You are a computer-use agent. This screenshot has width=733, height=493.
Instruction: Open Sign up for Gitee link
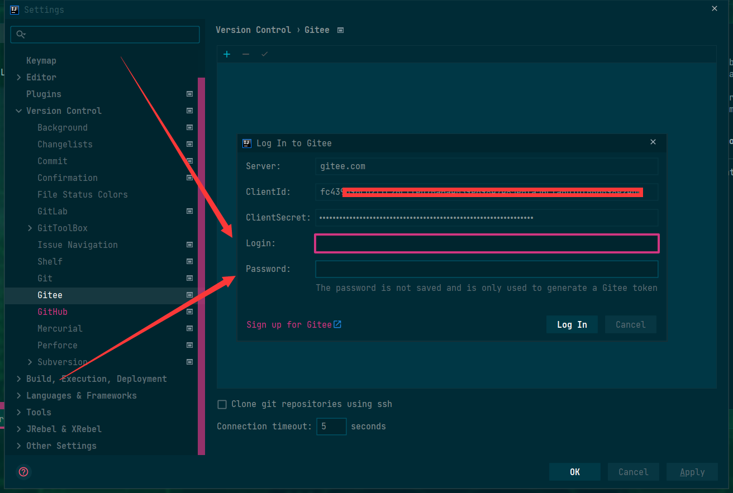289,324
